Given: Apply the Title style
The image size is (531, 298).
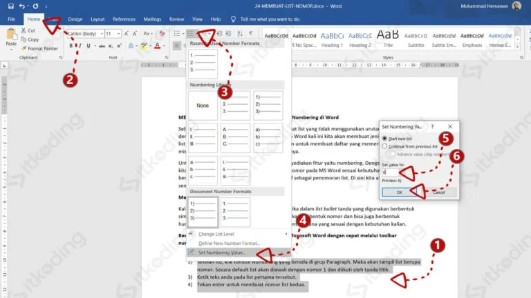Looking at the screenshot, I should pos(388,39).
